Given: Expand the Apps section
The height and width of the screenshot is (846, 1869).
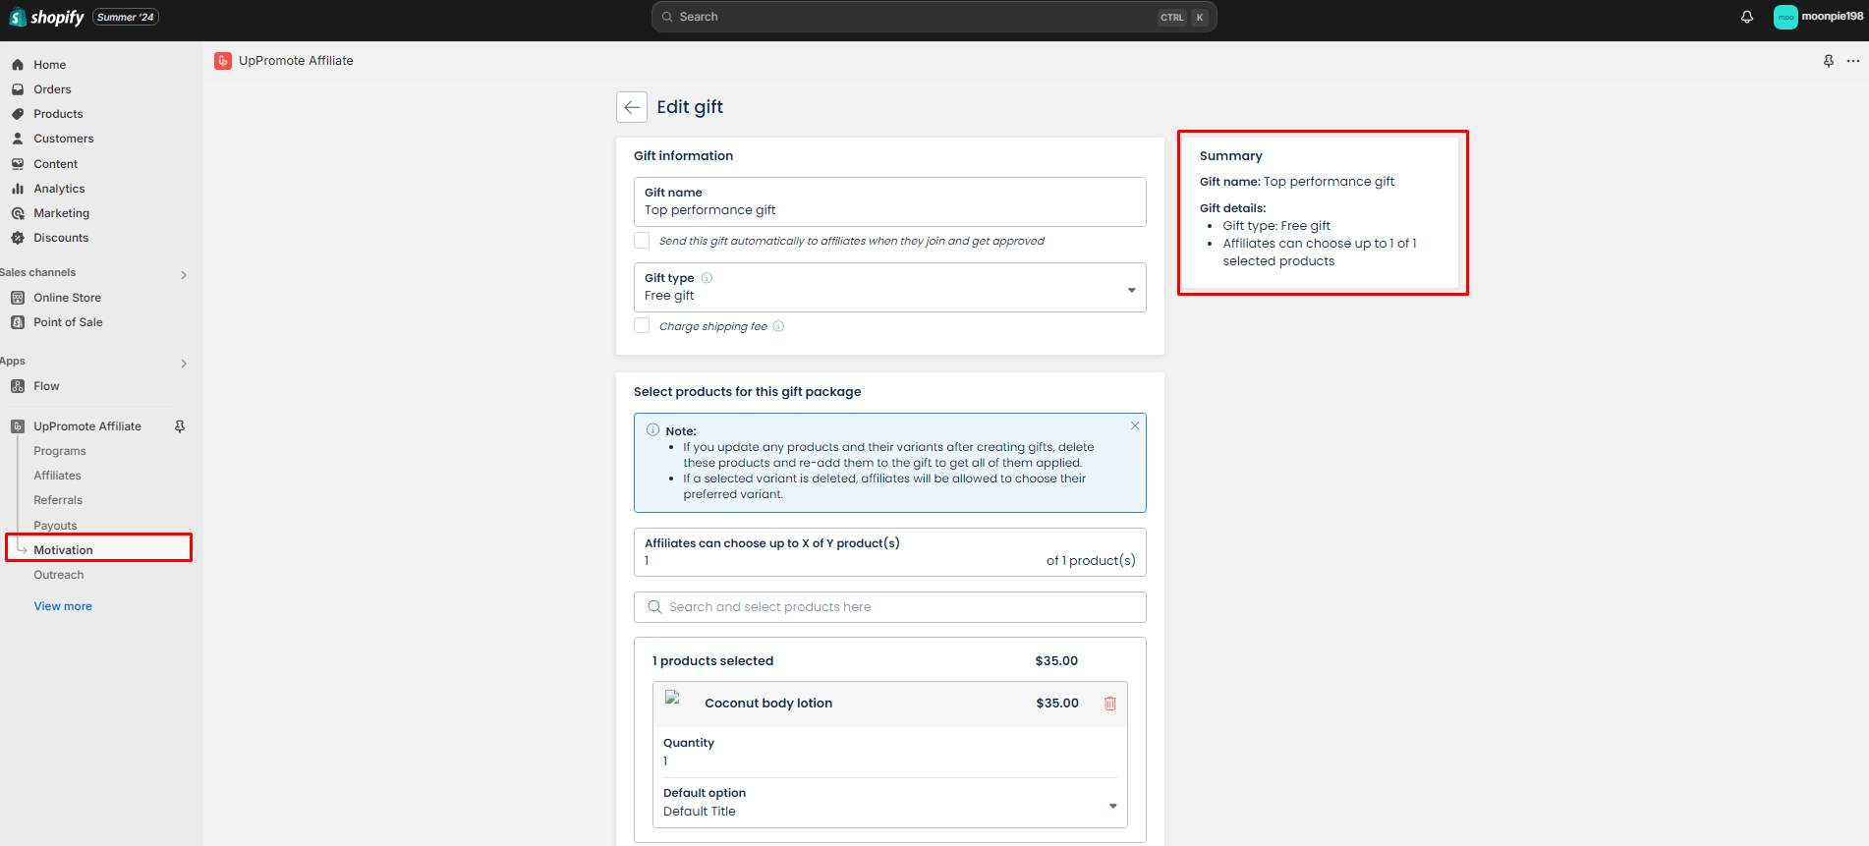Looking at the screenshot, I should click(x=184, y=364).
